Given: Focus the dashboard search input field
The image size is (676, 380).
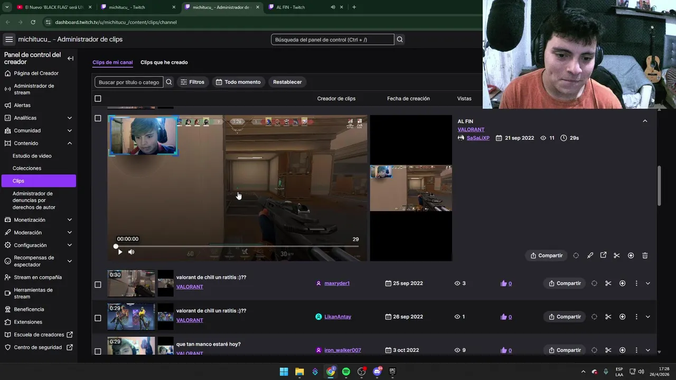Looking at the screenshot, I should coord(333,40).
